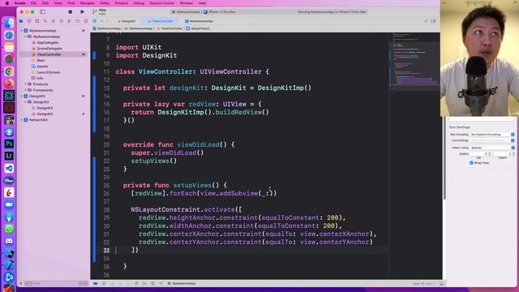Open the Breakpoint navigator icon
This screenshot has height=292, width=519.
pos(78,21)
